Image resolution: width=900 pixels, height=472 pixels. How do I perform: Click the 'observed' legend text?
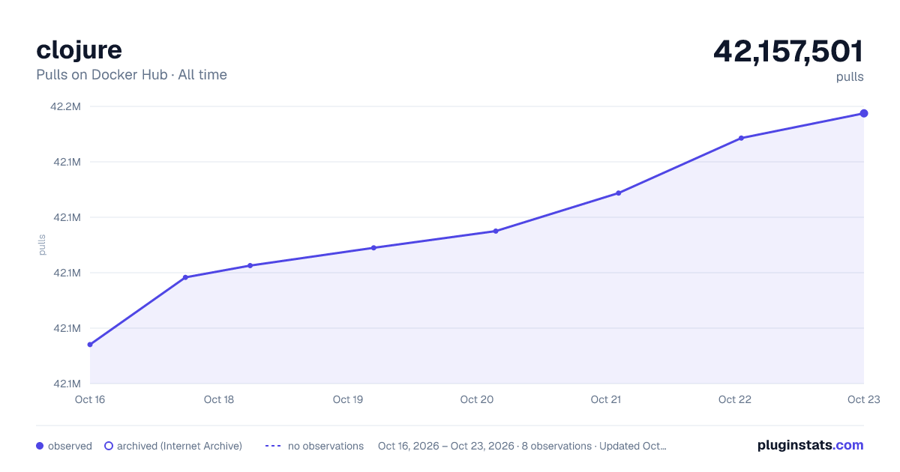pos(70,446)
